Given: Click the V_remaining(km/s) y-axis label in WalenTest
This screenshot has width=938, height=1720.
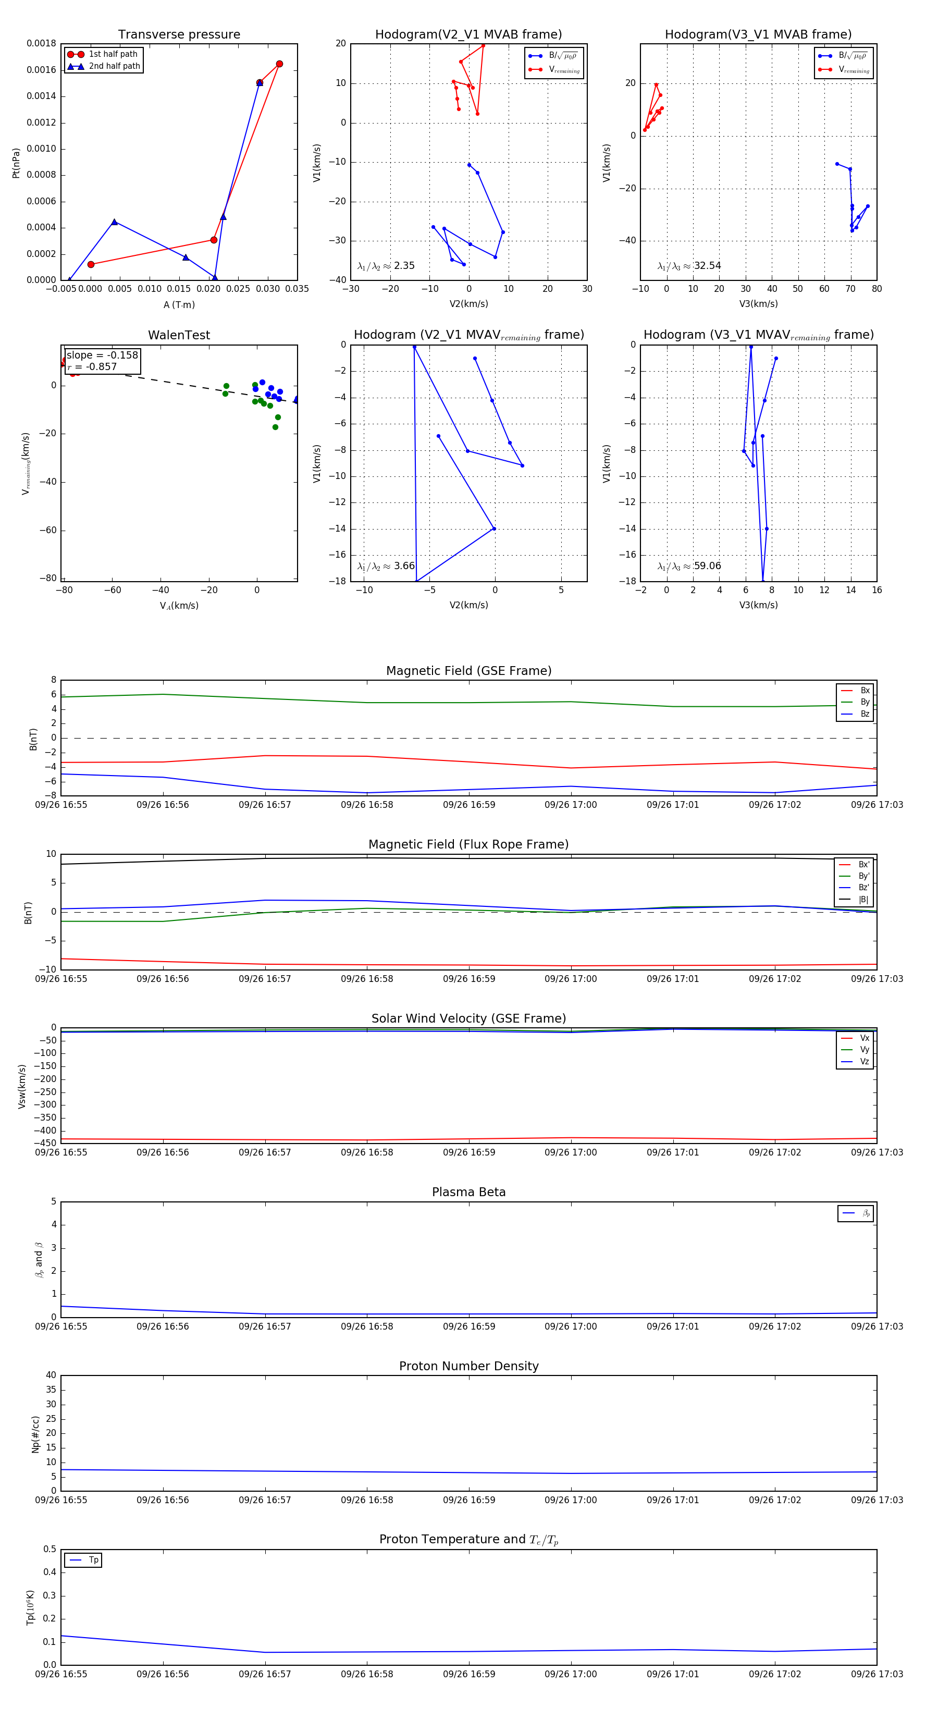Looking at the screenshot, I should tap(26, 463).
